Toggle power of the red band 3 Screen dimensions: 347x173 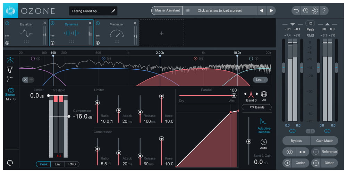tap(195, 59)
